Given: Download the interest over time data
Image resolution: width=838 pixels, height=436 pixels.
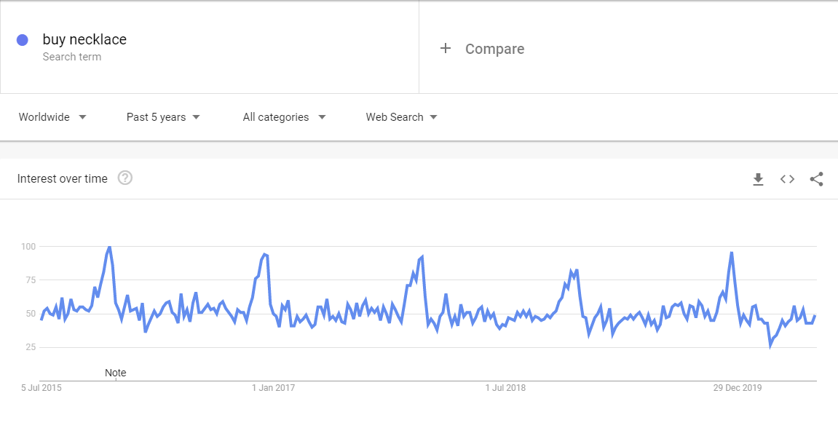Looking at the screenshot, I should (758, 179).
